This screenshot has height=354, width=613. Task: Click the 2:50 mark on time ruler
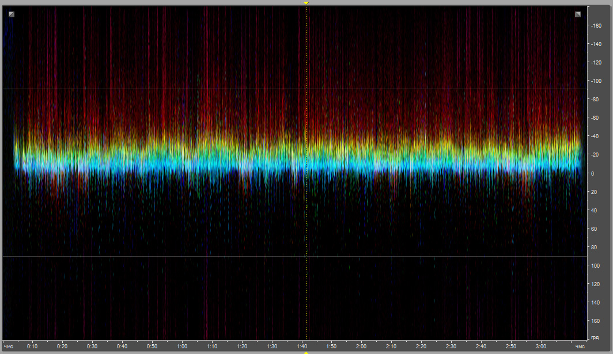(x=511, y=346)
